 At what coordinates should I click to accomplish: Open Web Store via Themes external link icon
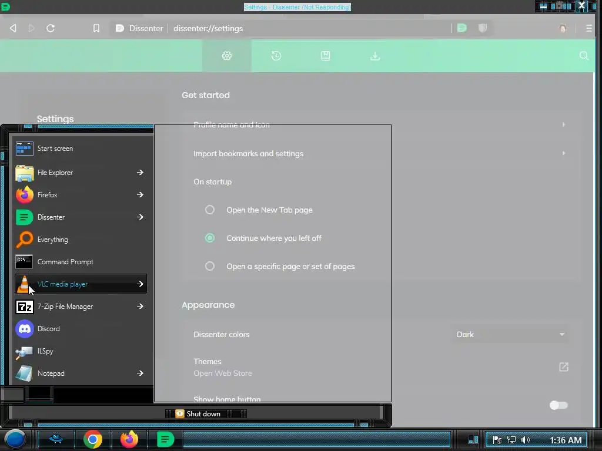[x=564, y=367]
